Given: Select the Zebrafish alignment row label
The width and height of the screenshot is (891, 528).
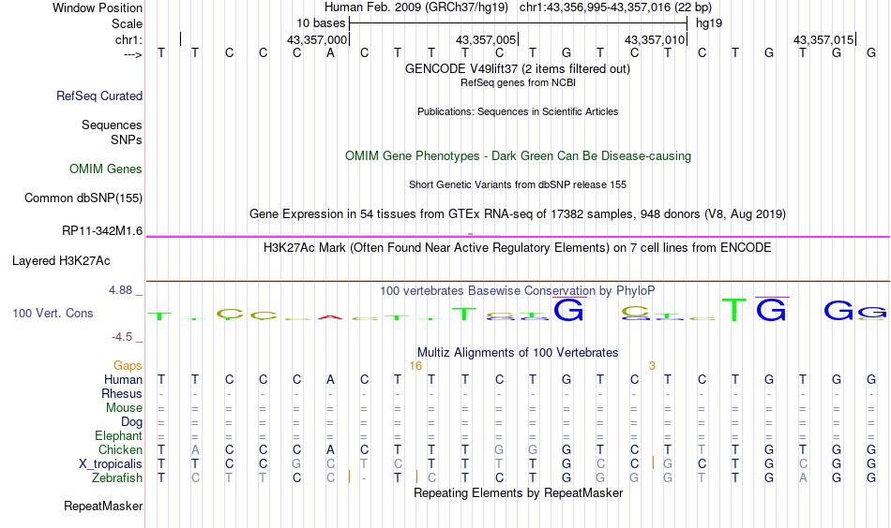Looking at the screenshot, I should point(117,478).
